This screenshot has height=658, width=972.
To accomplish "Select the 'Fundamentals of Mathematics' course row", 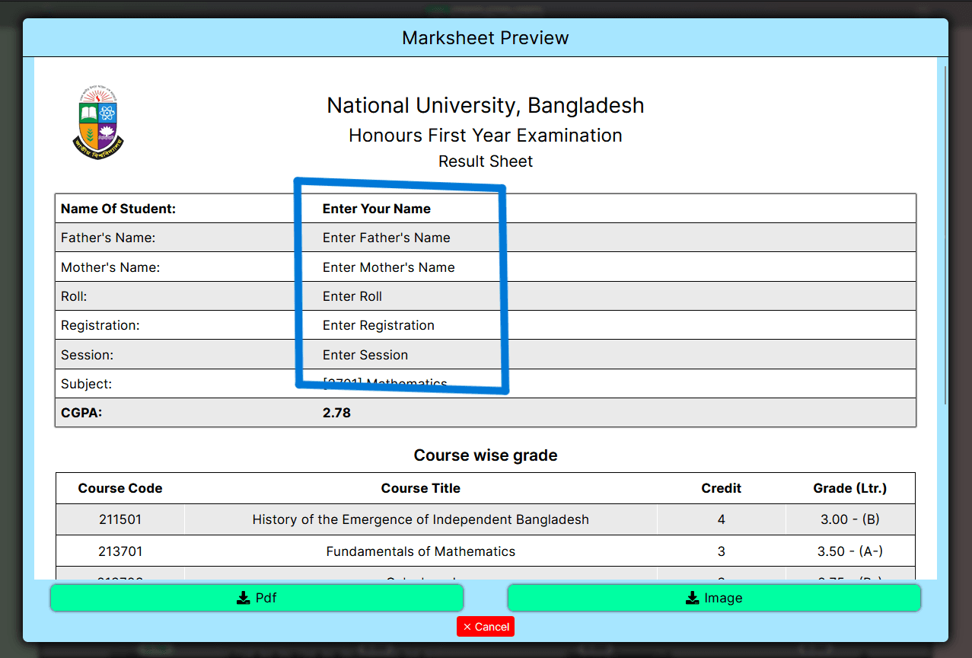I will click(420, 551).
